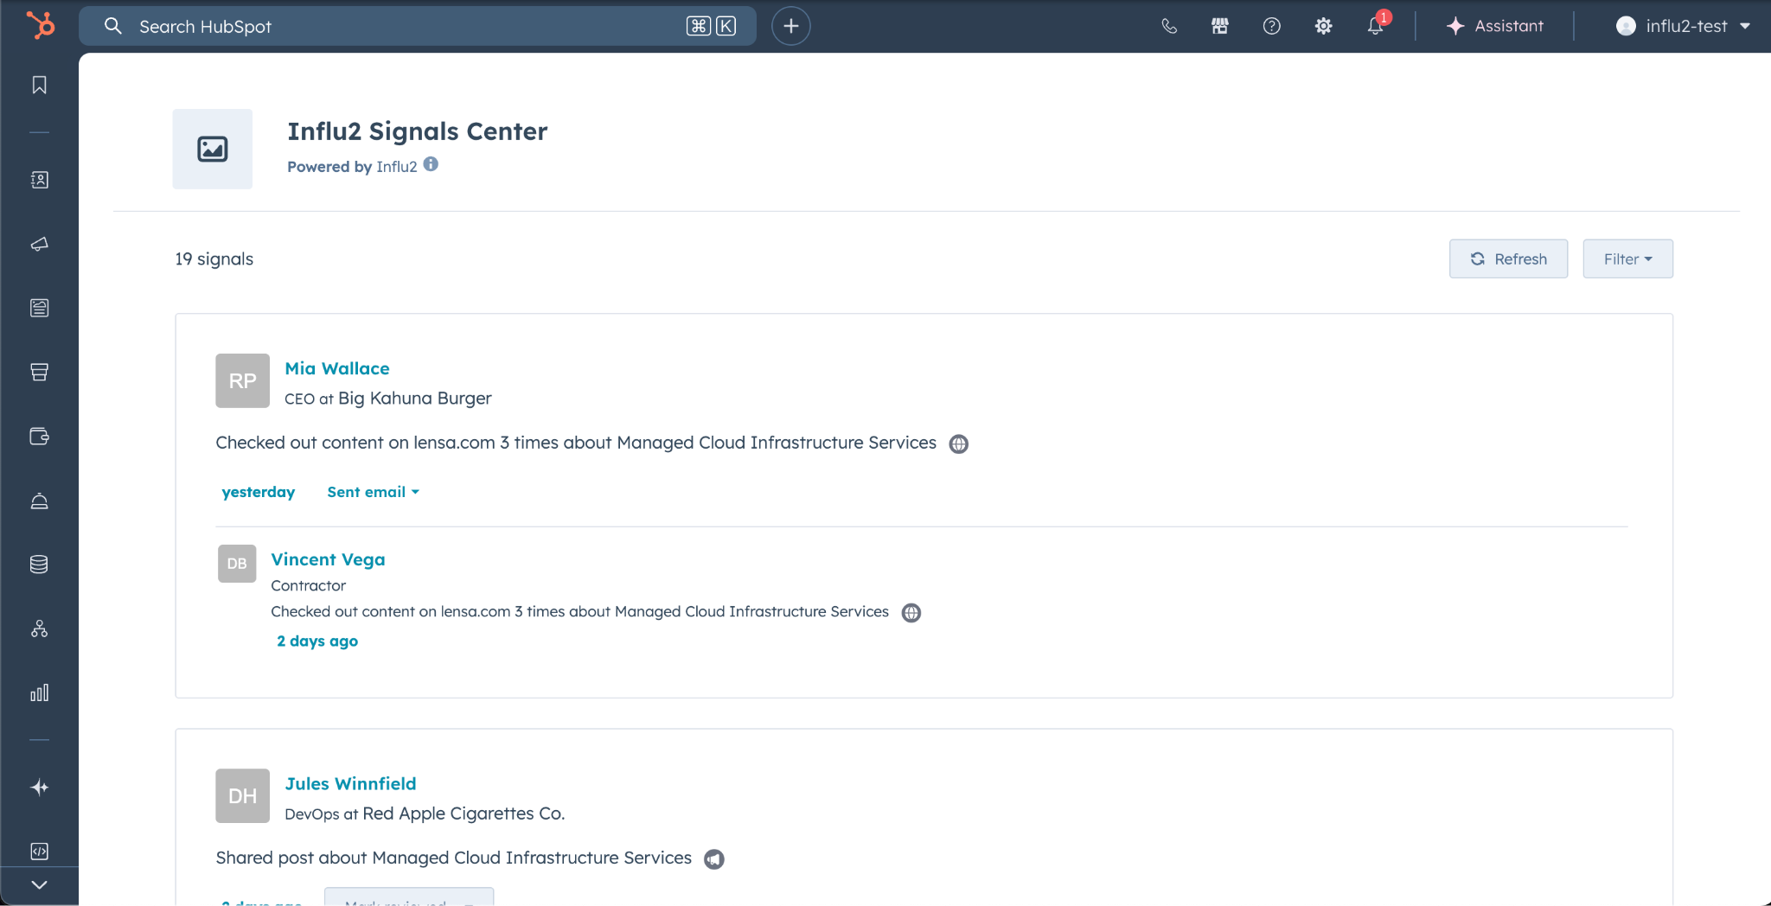Image resolution: width=1771 pixels, height=906 pixels.
Task: Open the settings gear icon
Action: coord(1323,26)
